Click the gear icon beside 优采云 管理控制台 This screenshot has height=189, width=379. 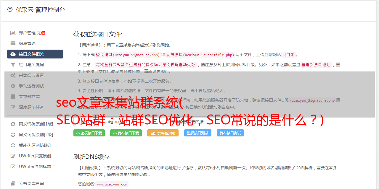point(10,9)
